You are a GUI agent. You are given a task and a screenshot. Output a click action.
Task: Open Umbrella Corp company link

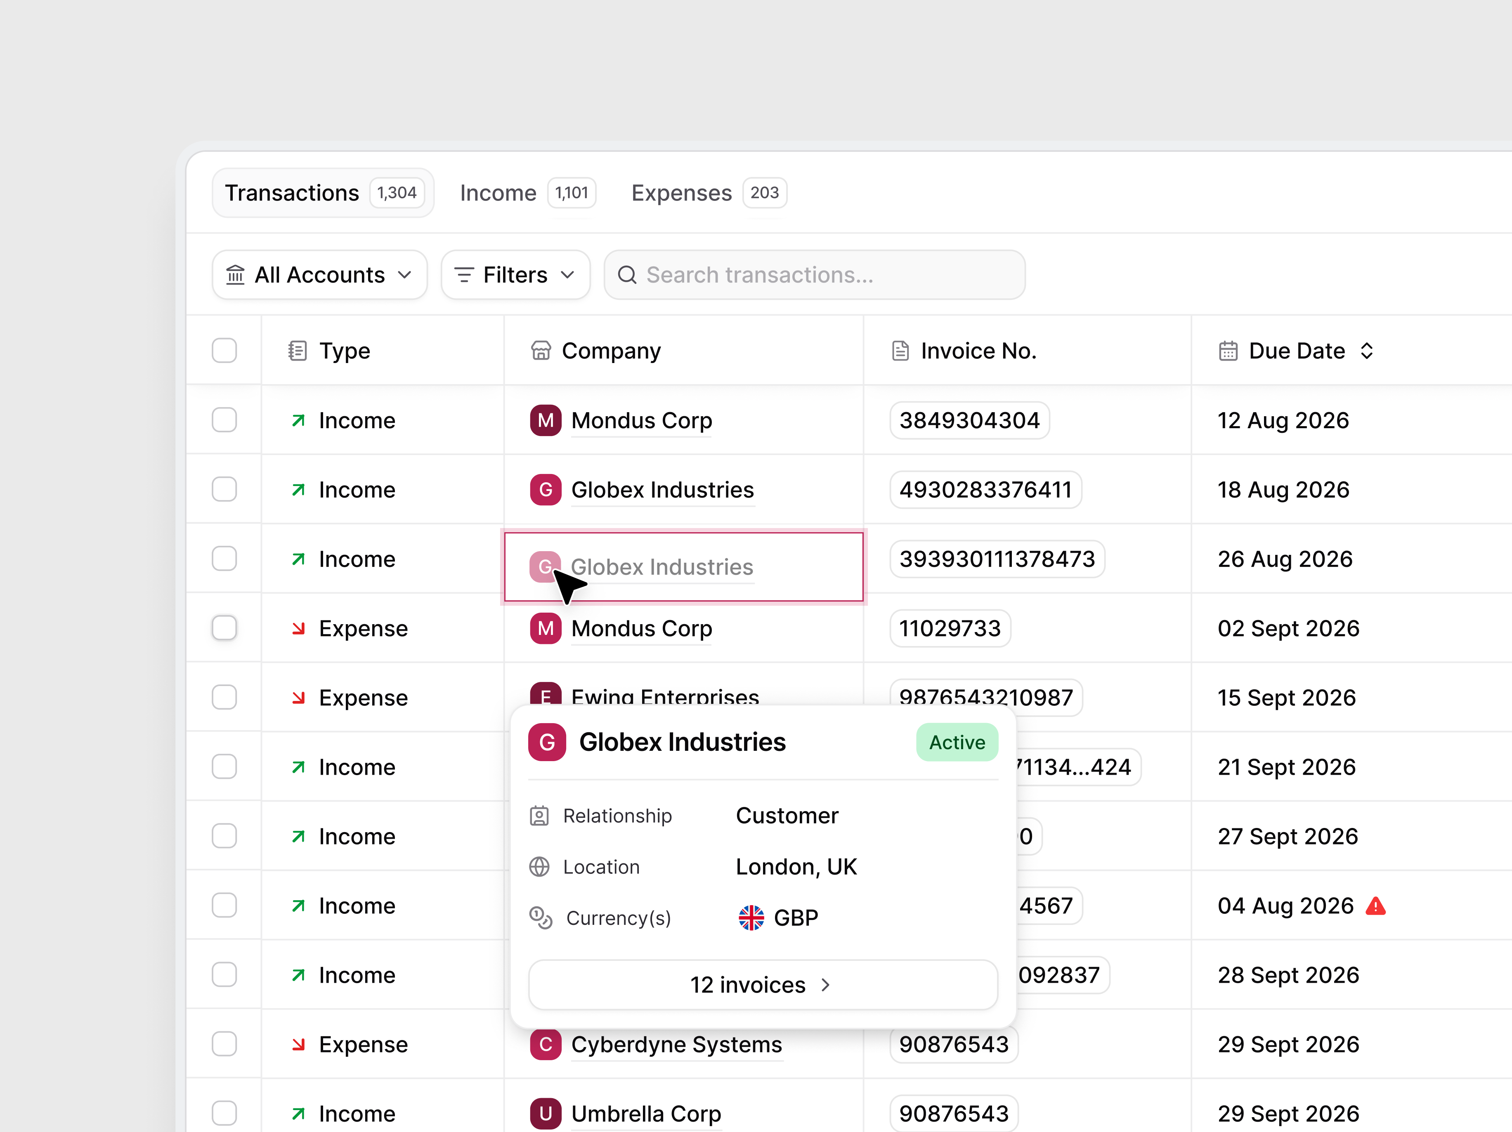pos(646,1113)
